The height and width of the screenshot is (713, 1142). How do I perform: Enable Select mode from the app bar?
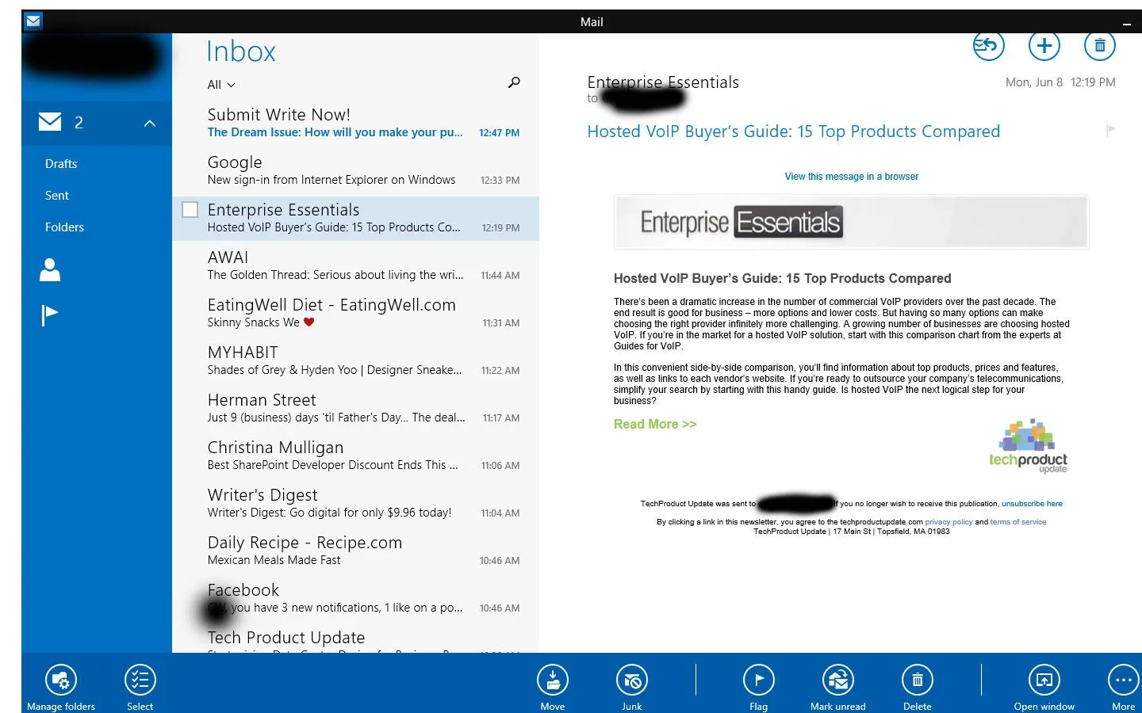coord(140,680)
